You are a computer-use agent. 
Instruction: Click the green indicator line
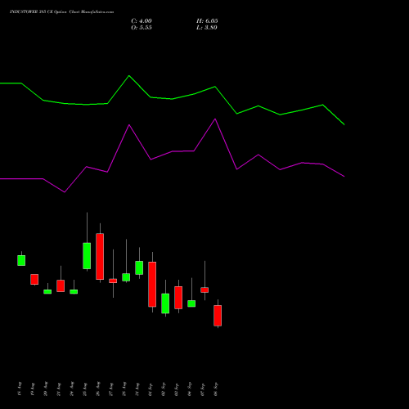pyautogui.click(x=172, y=99)
